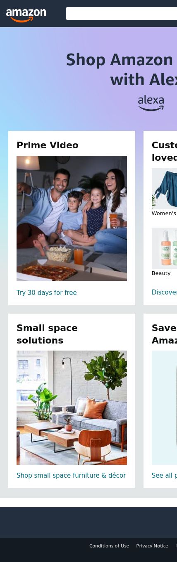Focus the search input field
Screen dimensions: 177x562
coord(122,13)
